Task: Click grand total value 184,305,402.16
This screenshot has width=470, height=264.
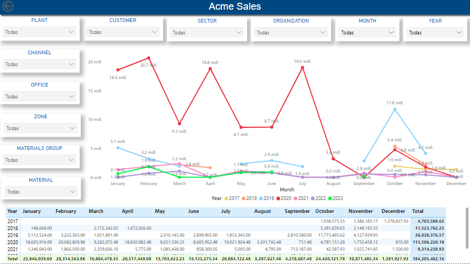Action: (x=429, y=259)
